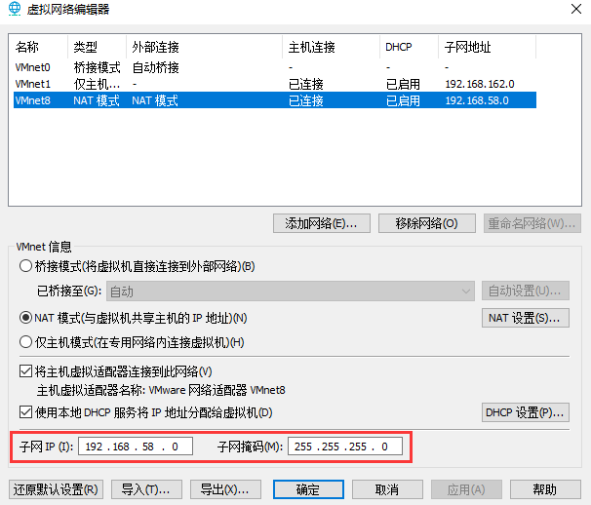Click the 移除网络(O) button
This screenshot has height=505, width=591.
[x=426, y=223]
